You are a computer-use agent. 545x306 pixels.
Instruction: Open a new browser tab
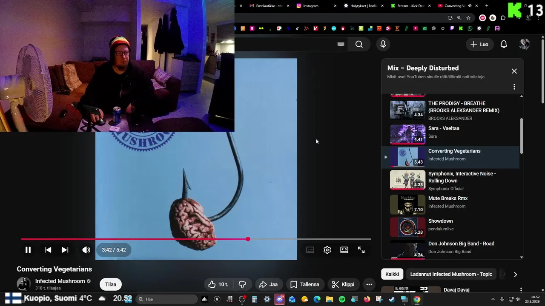[487, 6]
